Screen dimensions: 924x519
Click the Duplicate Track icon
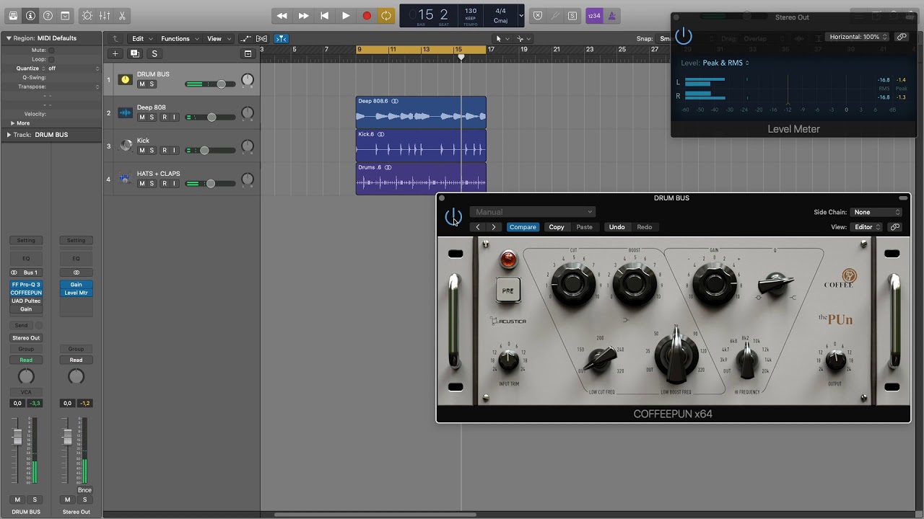[134, 53]
